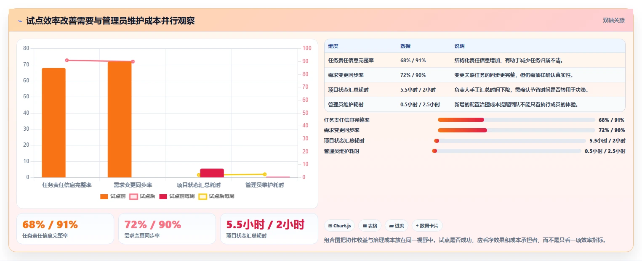Select the 需求变更同步率 table row name
Image resolution: width=642 pixels, height=261 pixels.
click(x=346, y=75)
